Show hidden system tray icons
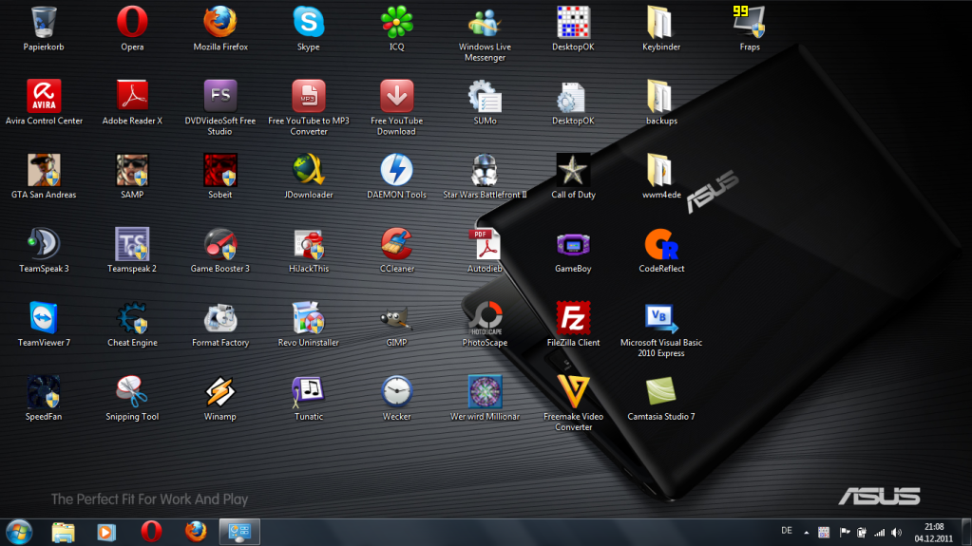This screenshot has width=972, height=546. tap(806, 533)
